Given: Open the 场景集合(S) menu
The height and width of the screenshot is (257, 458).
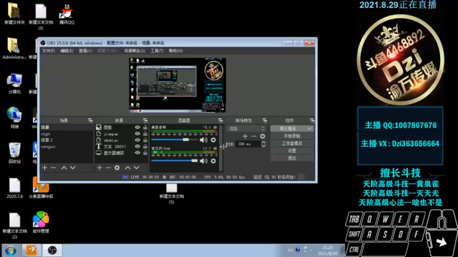Looking at the screenshot, I should 135,51.
